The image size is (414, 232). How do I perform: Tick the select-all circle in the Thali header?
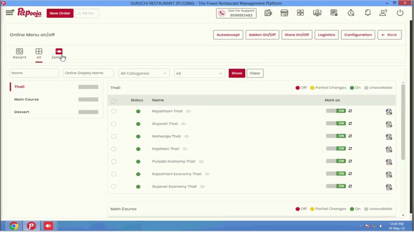click(114, 101)
